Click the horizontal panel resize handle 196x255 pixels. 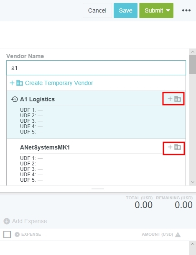98,189
